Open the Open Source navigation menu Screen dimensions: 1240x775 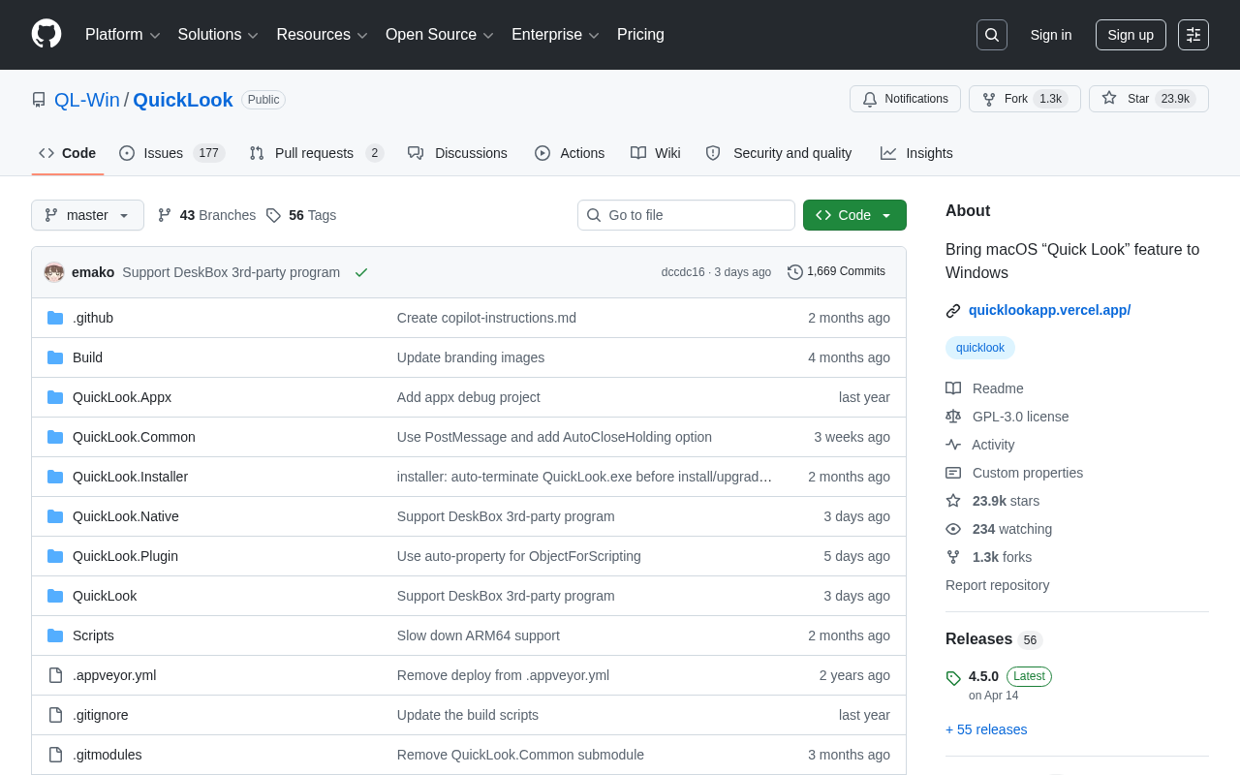pyautogui.click(x=440, y=35)
